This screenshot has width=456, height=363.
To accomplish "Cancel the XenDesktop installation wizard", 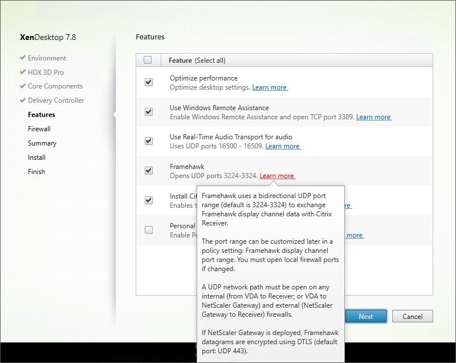I will (x=412, y=316).
